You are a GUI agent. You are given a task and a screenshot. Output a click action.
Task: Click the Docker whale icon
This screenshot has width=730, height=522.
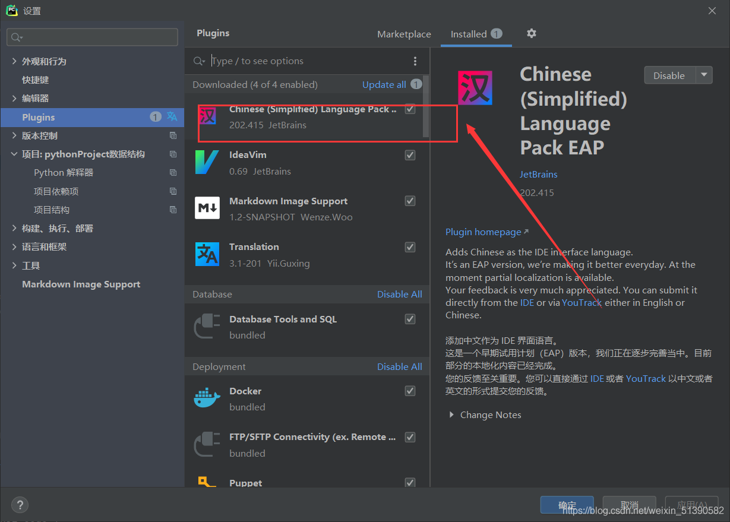[207, 398]
